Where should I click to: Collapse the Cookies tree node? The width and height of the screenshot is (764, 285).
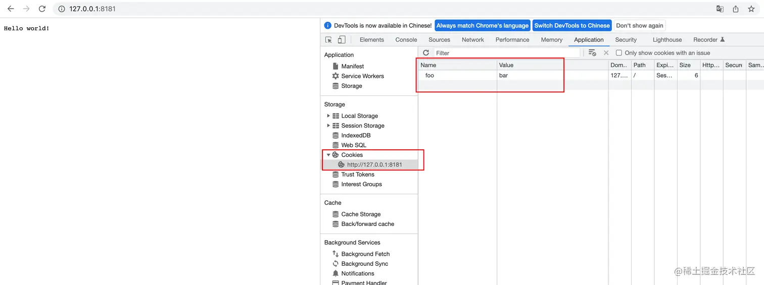[x=328, y=155]
